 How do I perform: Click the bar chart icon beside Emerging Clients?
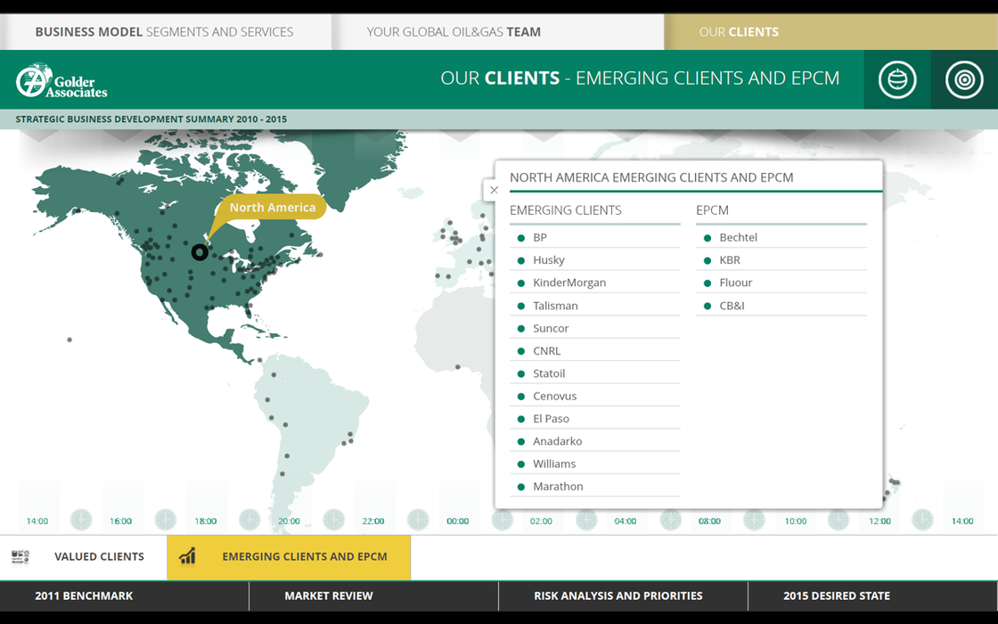(187, 556)
